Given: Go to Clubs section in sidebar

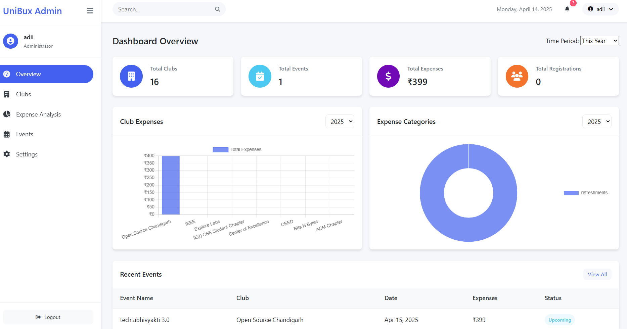Looking at the screenshot, I should click(x=24, y=94).
